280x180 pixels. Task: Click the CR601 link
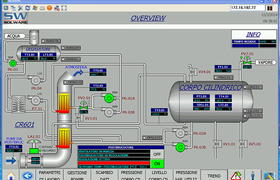[x=25, y=125]
